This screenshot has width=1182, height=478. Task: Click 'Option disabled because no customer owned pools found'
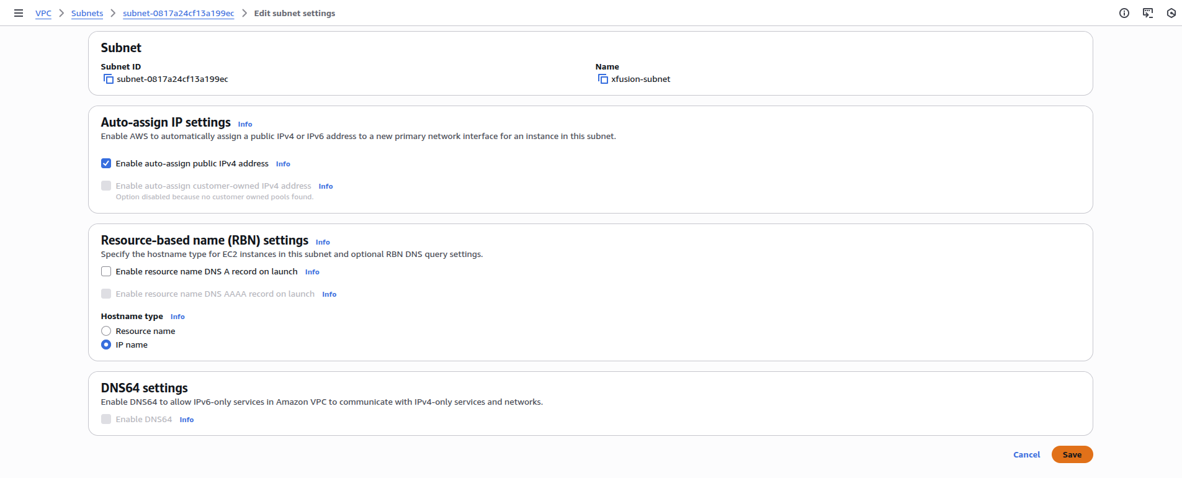pos(215,197)
